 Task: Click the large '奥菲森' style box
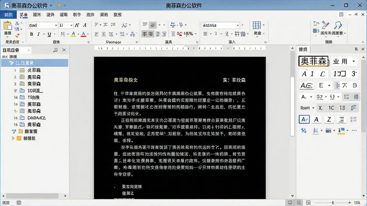click(313, 61)
